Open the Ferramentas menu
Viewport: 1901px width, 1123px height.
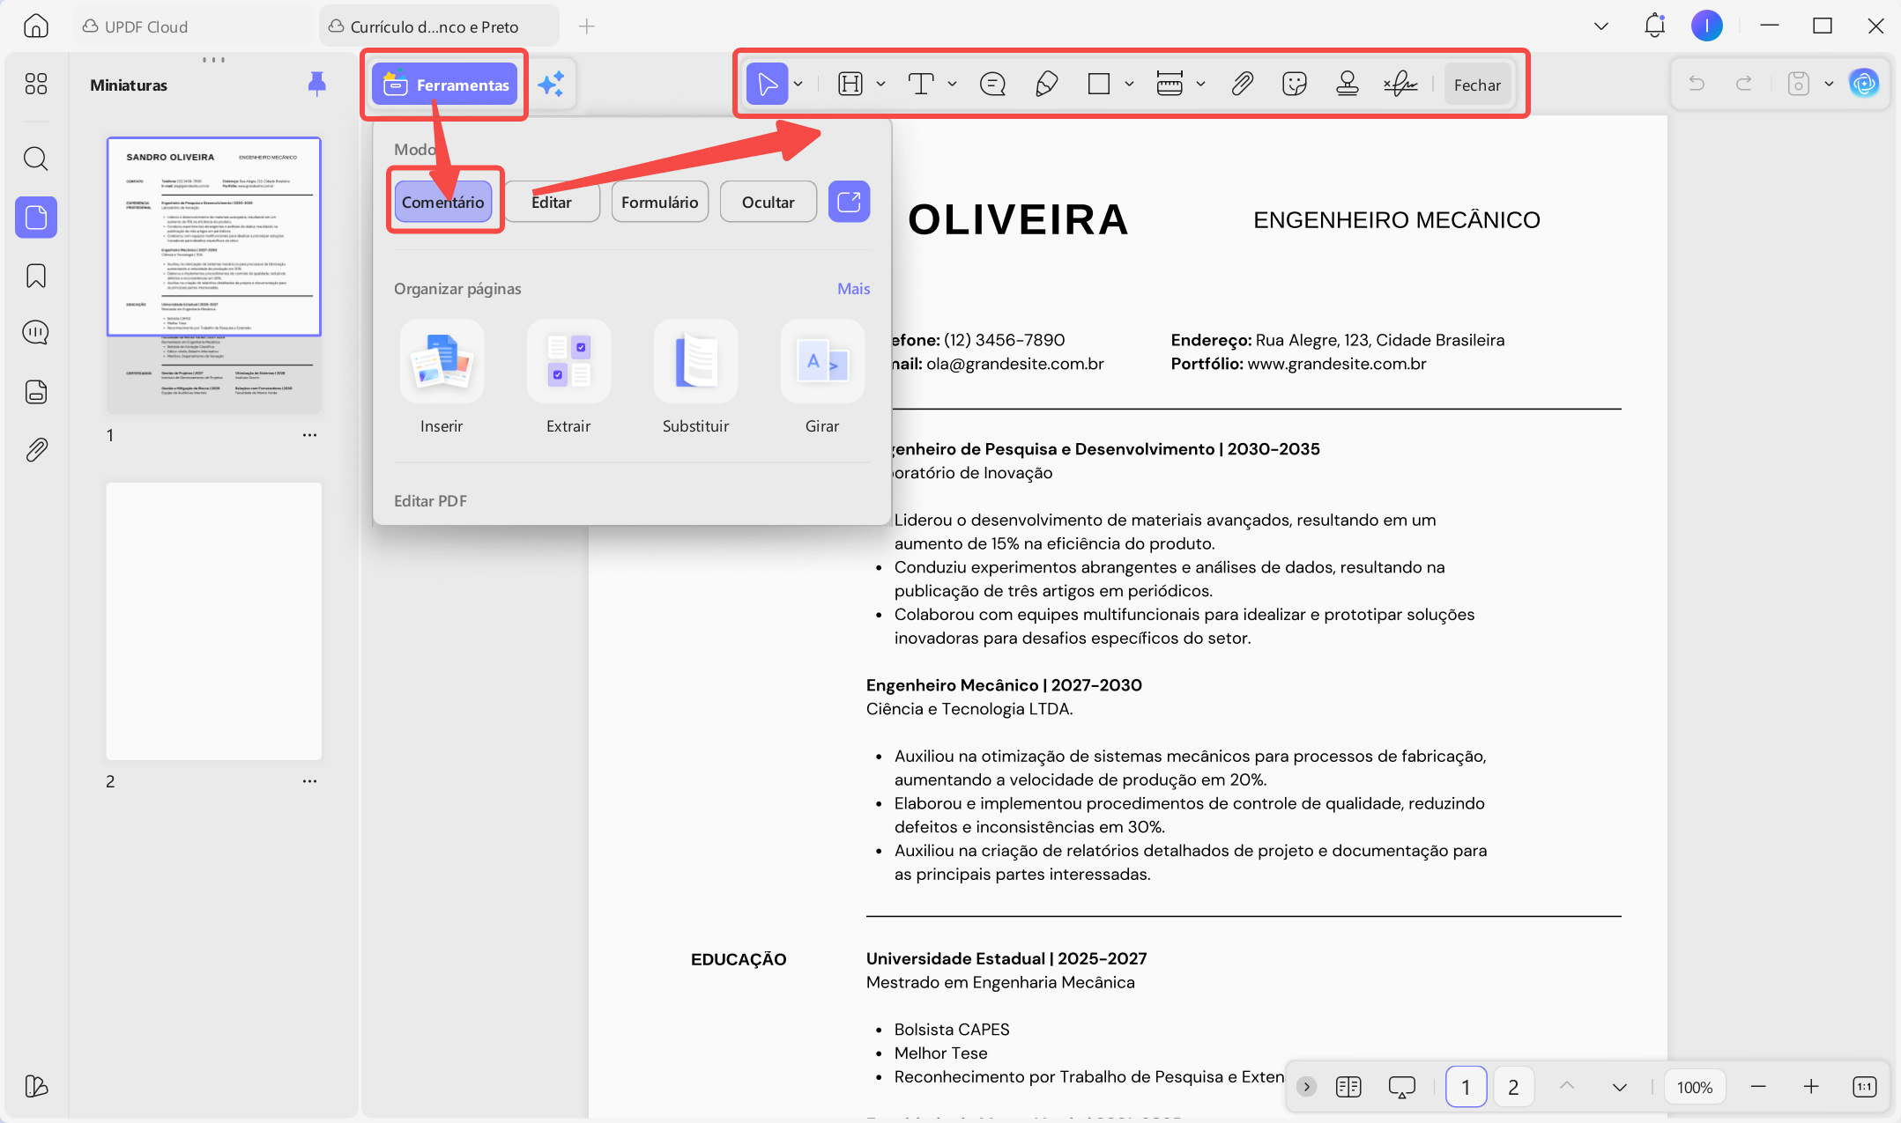444,85
